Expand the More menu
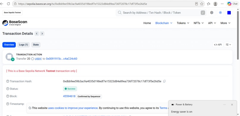Viewport: 240px width, 116px height. [225, 23]
